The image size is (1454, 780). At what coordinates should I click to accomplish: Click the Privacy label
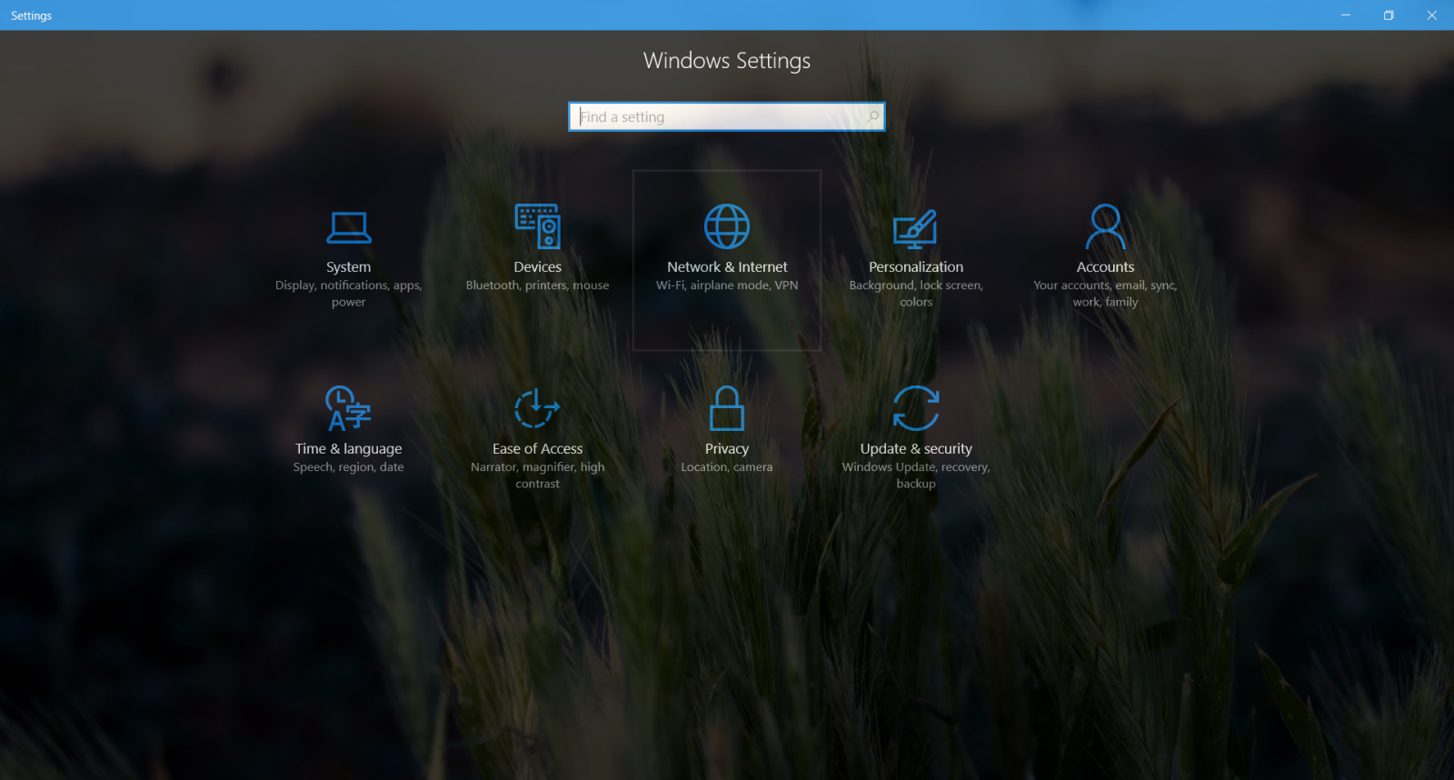[x=727, y=449]
